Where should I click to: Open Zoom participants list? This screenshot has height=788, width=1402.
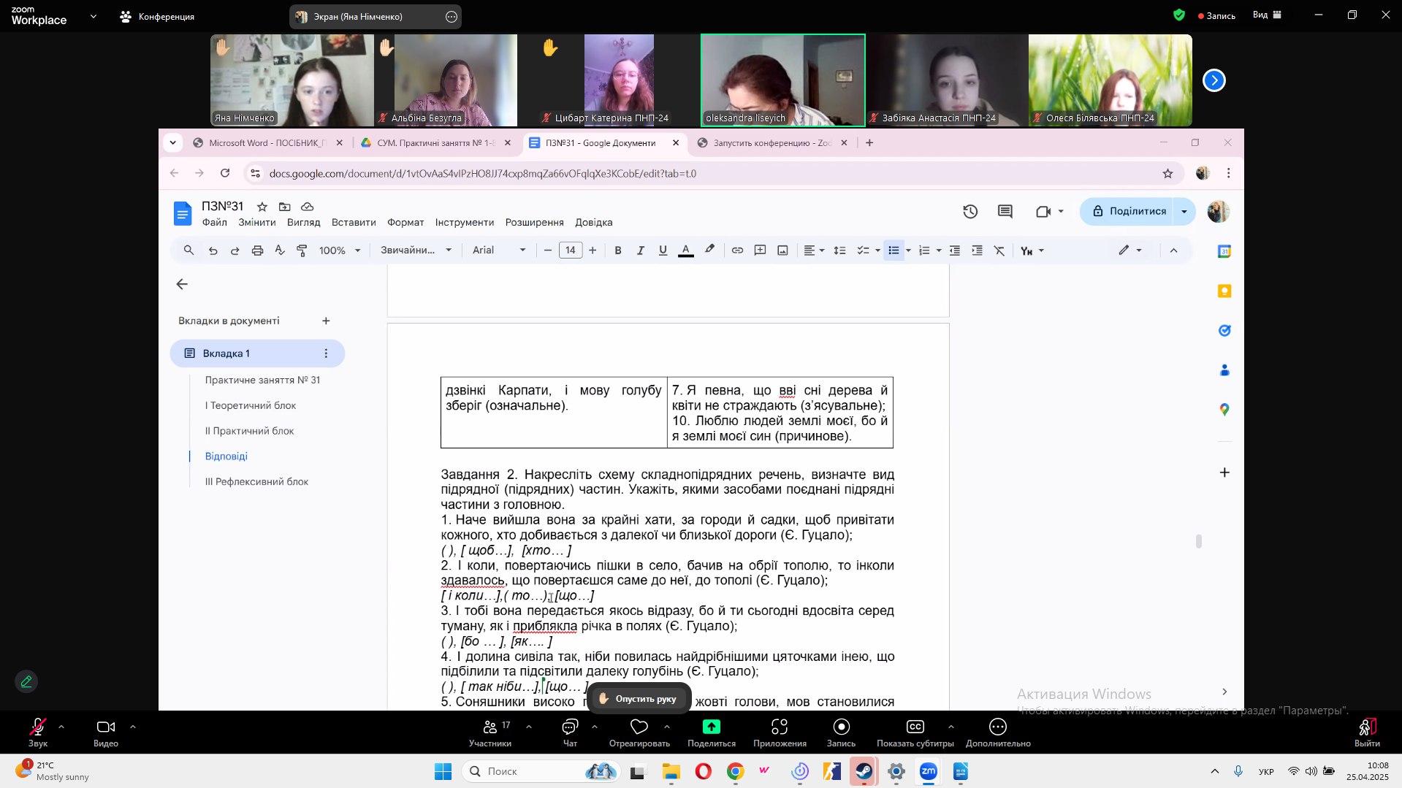490,732
